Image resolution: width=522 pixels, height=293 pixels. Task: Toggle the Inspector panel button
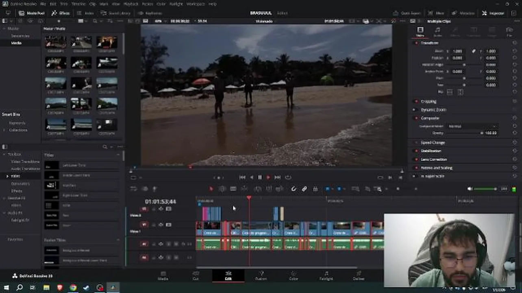click(x=493, y=13)
